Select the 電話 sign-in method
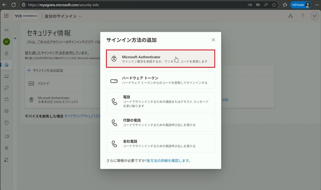Screen dimensions: 321x190 [160, 101]
